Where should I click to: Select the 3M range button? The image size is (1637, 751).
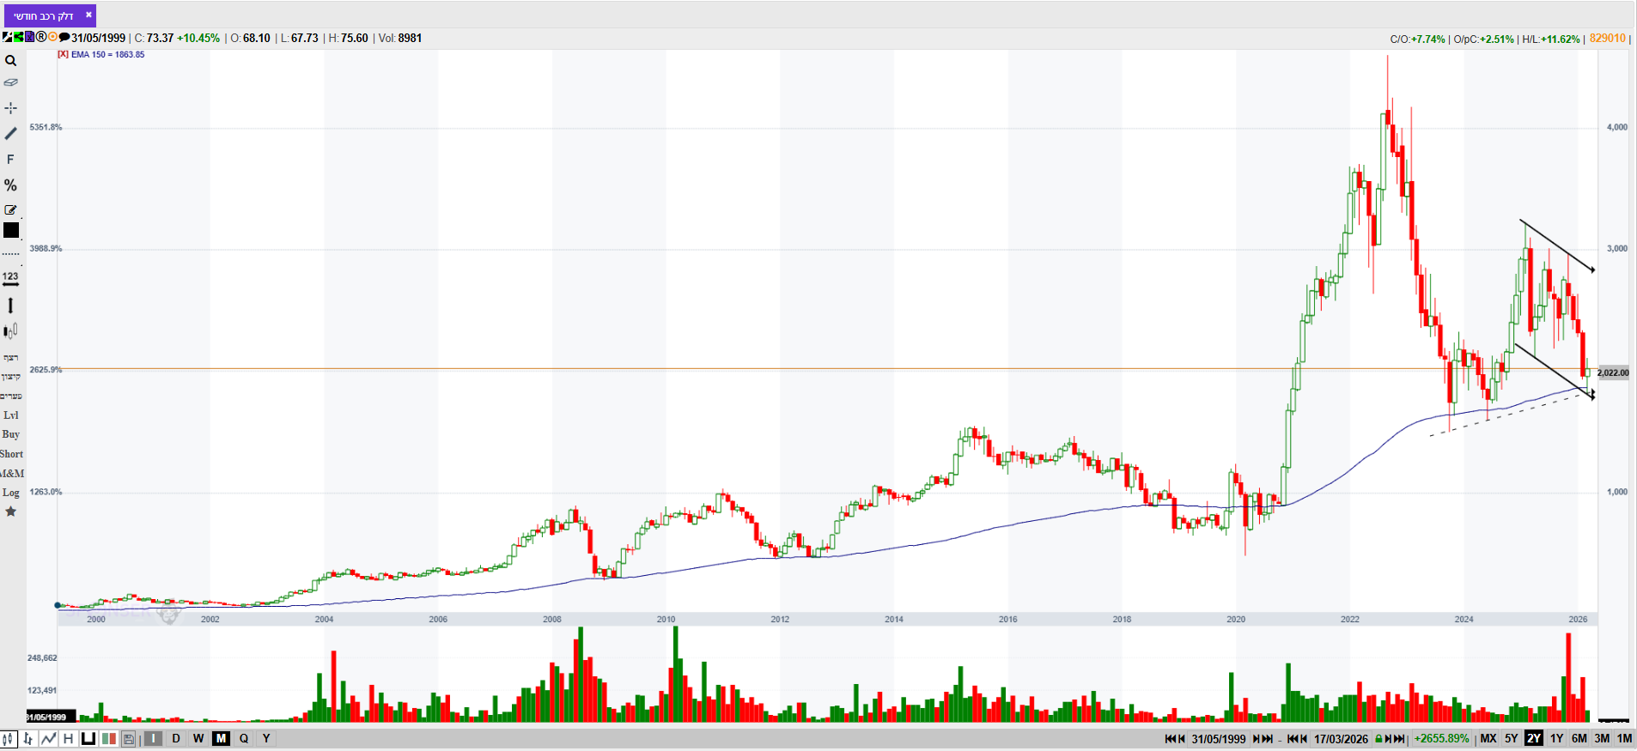pyautogui.click(x=1602, y=738)
